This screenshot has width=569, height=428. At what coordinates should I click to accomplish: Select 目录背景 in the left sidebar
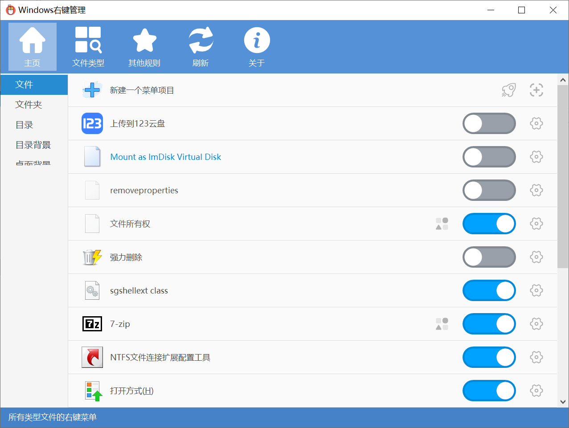pos(34,145)
